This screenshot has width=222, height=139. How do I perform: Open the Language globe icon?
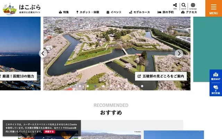tap(193, 6)
